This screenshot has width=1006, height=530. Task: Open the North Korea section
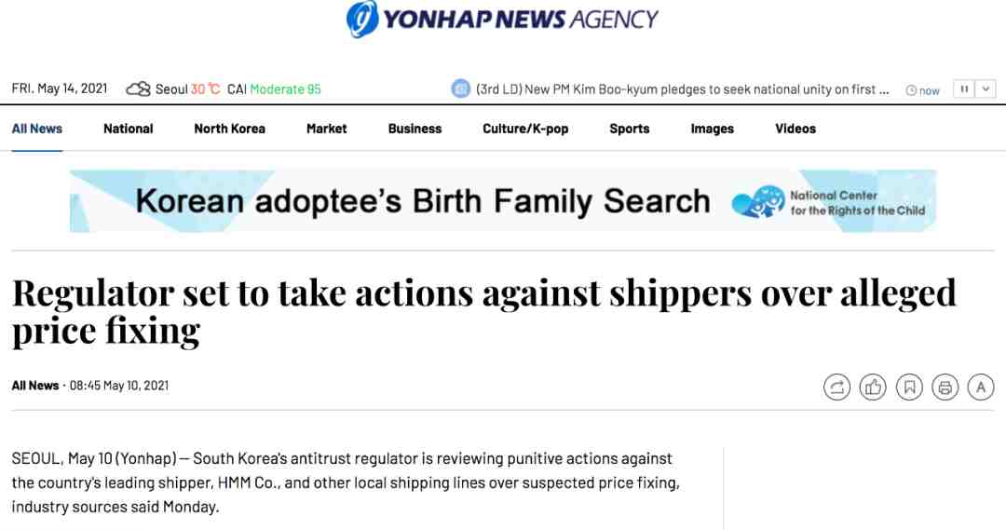(230, 129)
